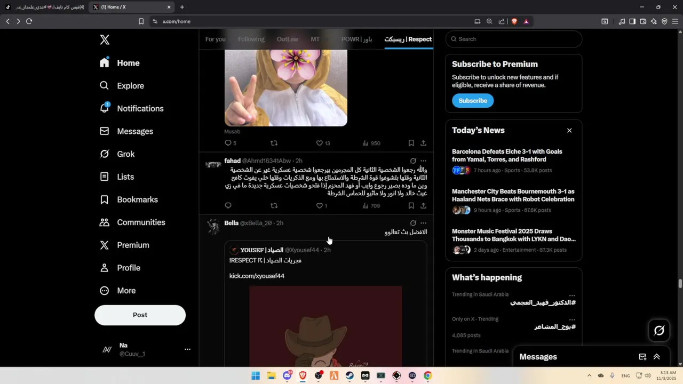Image resolution: width=683 pixels, height=384 pixels.
Task: Open account switcher dots next to Na
Action: tap(187, 349)
